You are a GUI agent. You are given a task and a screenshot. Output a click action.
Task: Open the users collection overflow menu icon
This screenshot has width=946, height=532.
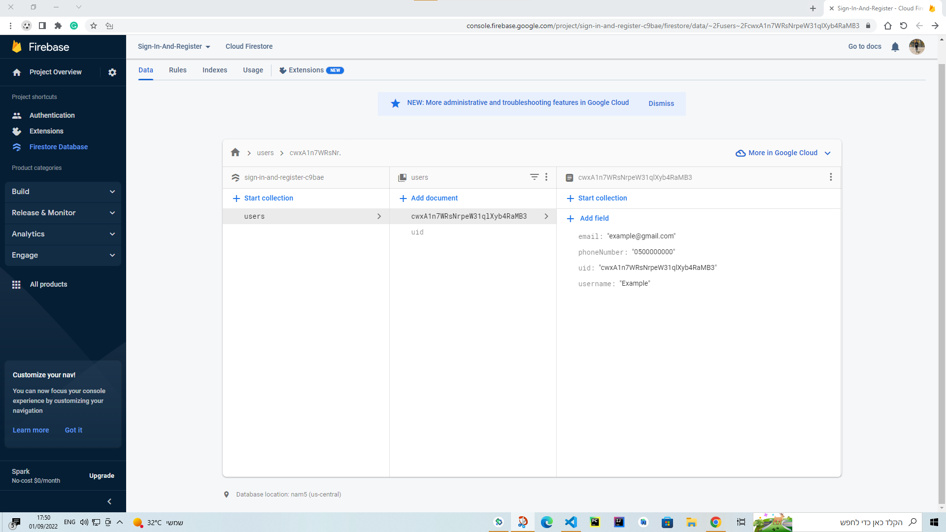[x=546, y=177]
